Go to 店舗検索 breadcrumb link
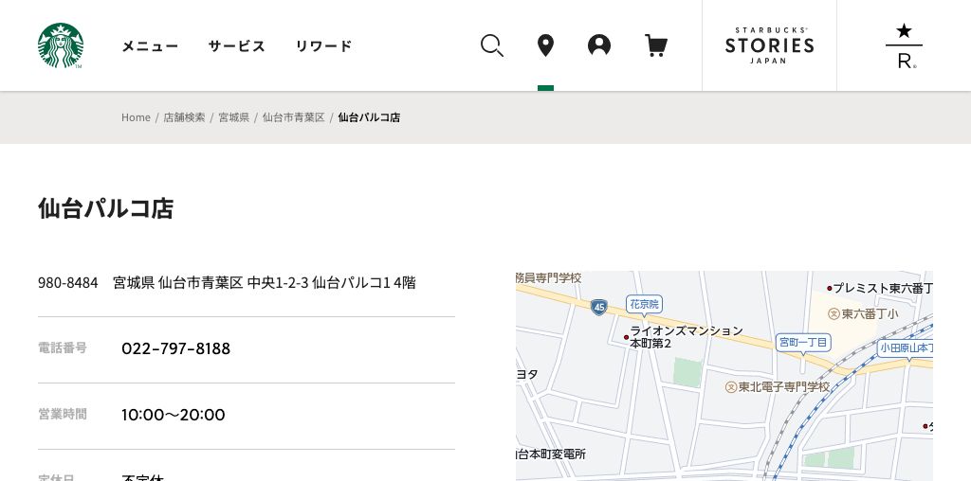971x481 pixels. click(184, 117)
